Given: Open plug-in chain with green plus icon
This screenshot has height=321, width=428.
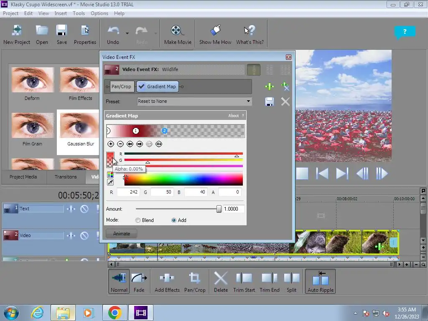Looking at the screenshot, I should click(270, 87).
